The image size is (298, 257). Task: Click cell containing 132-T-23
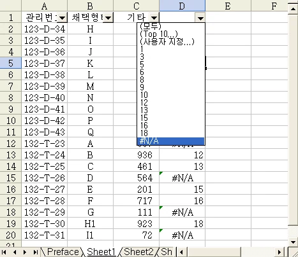click(44, 144)
